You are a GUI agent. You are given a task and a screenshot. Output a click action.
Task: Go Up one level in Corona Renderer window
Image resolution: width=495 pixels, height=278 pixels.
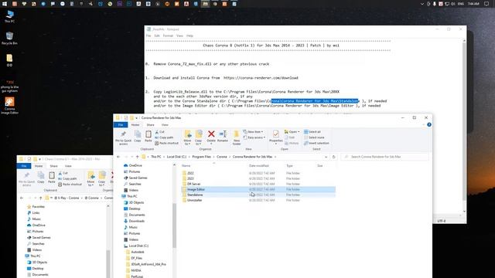click(138, 157)
